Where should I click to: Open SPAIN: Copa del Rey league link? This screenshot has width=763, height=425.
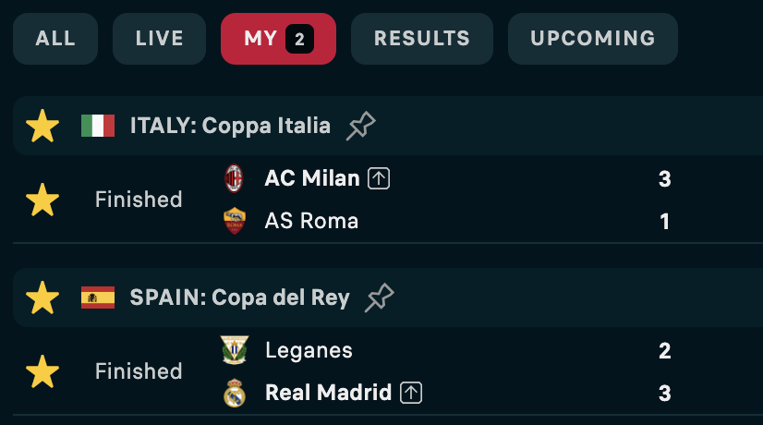[x=239, y=297]
